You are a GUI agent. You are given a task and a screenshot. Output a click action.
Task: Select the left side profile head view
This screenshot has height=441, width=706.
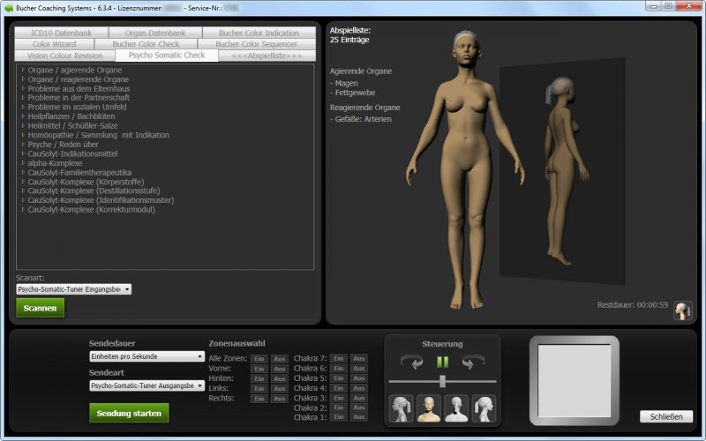click(402, 408)
